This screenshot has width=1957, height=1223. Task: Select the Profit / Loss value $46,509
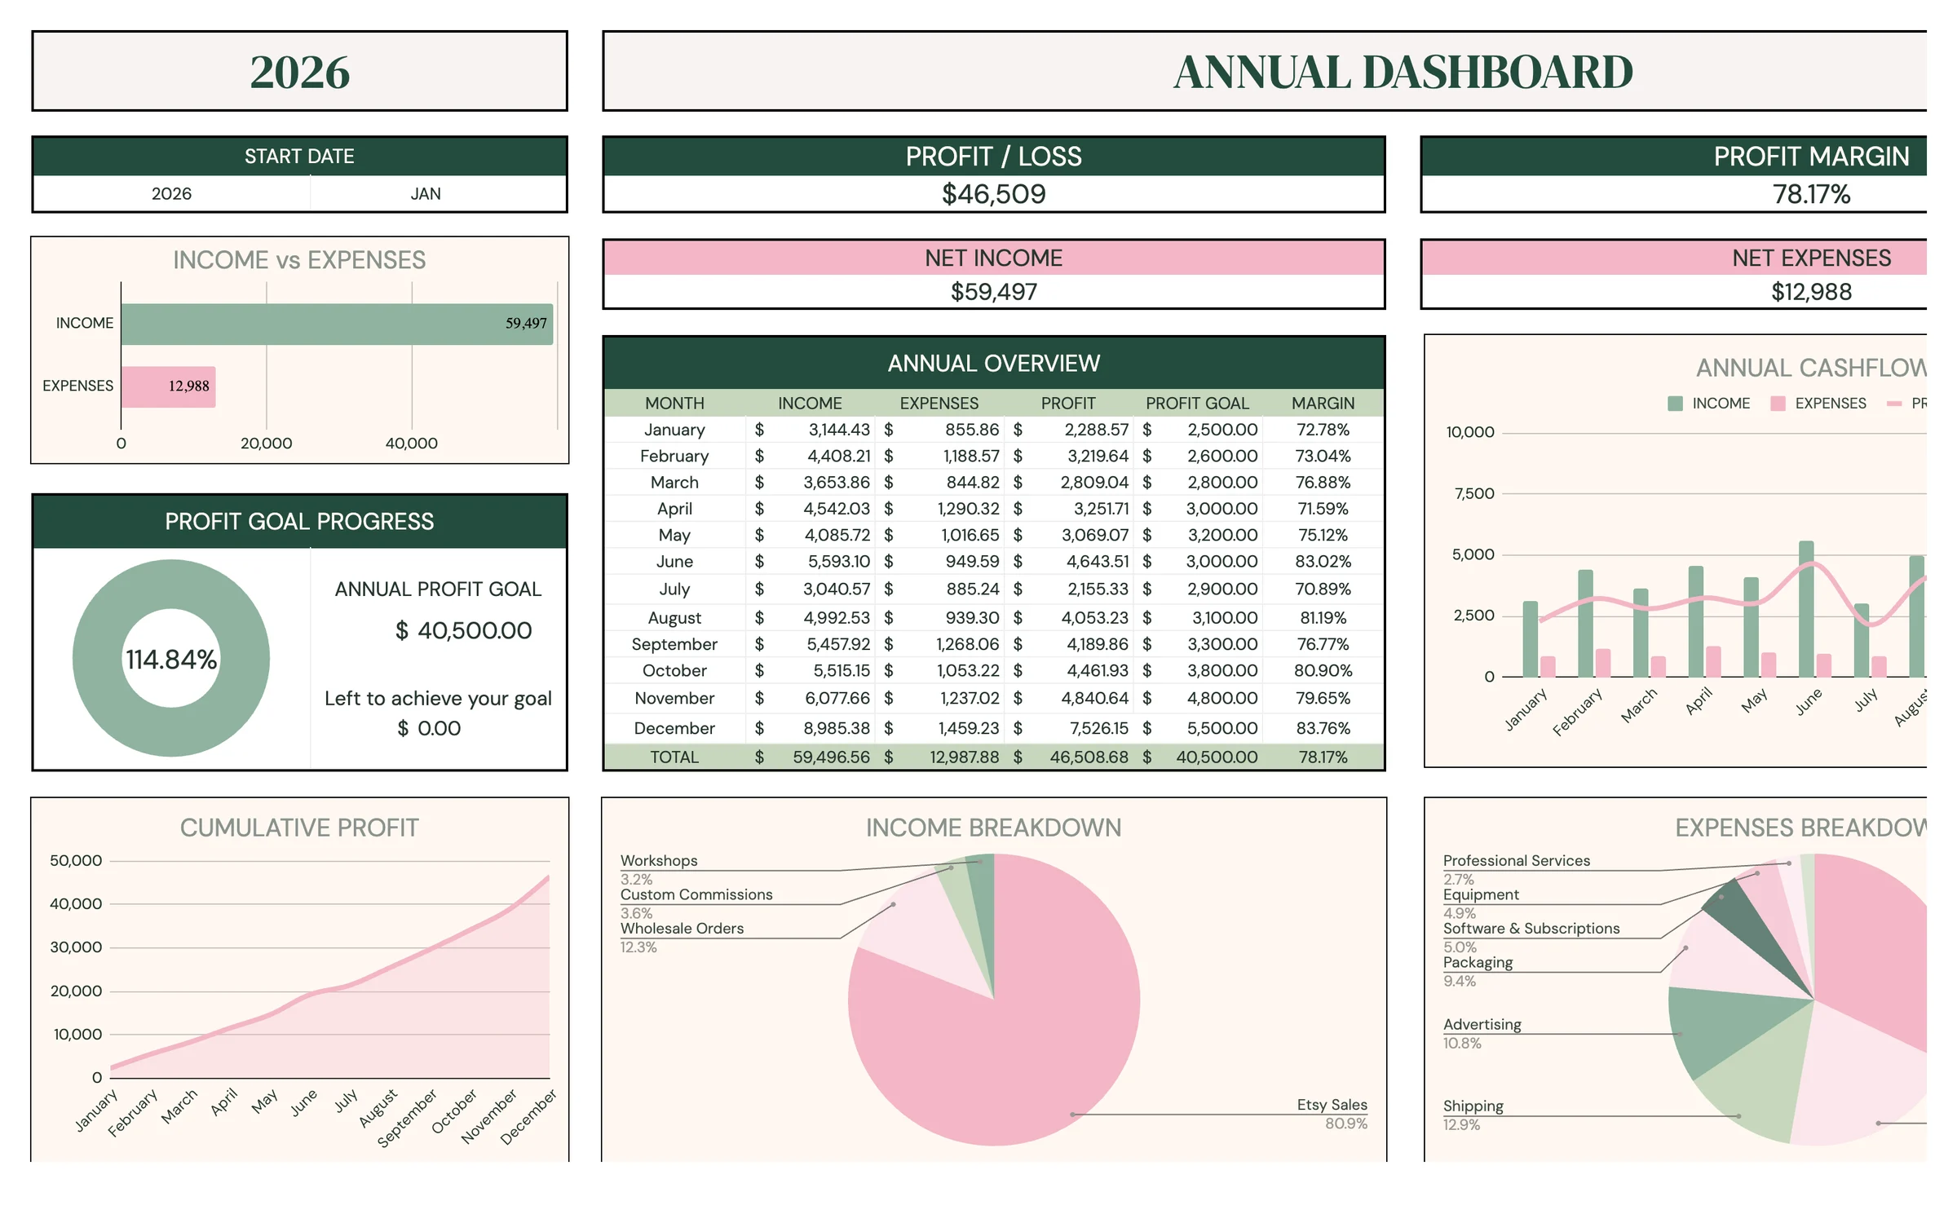(993, 194)
